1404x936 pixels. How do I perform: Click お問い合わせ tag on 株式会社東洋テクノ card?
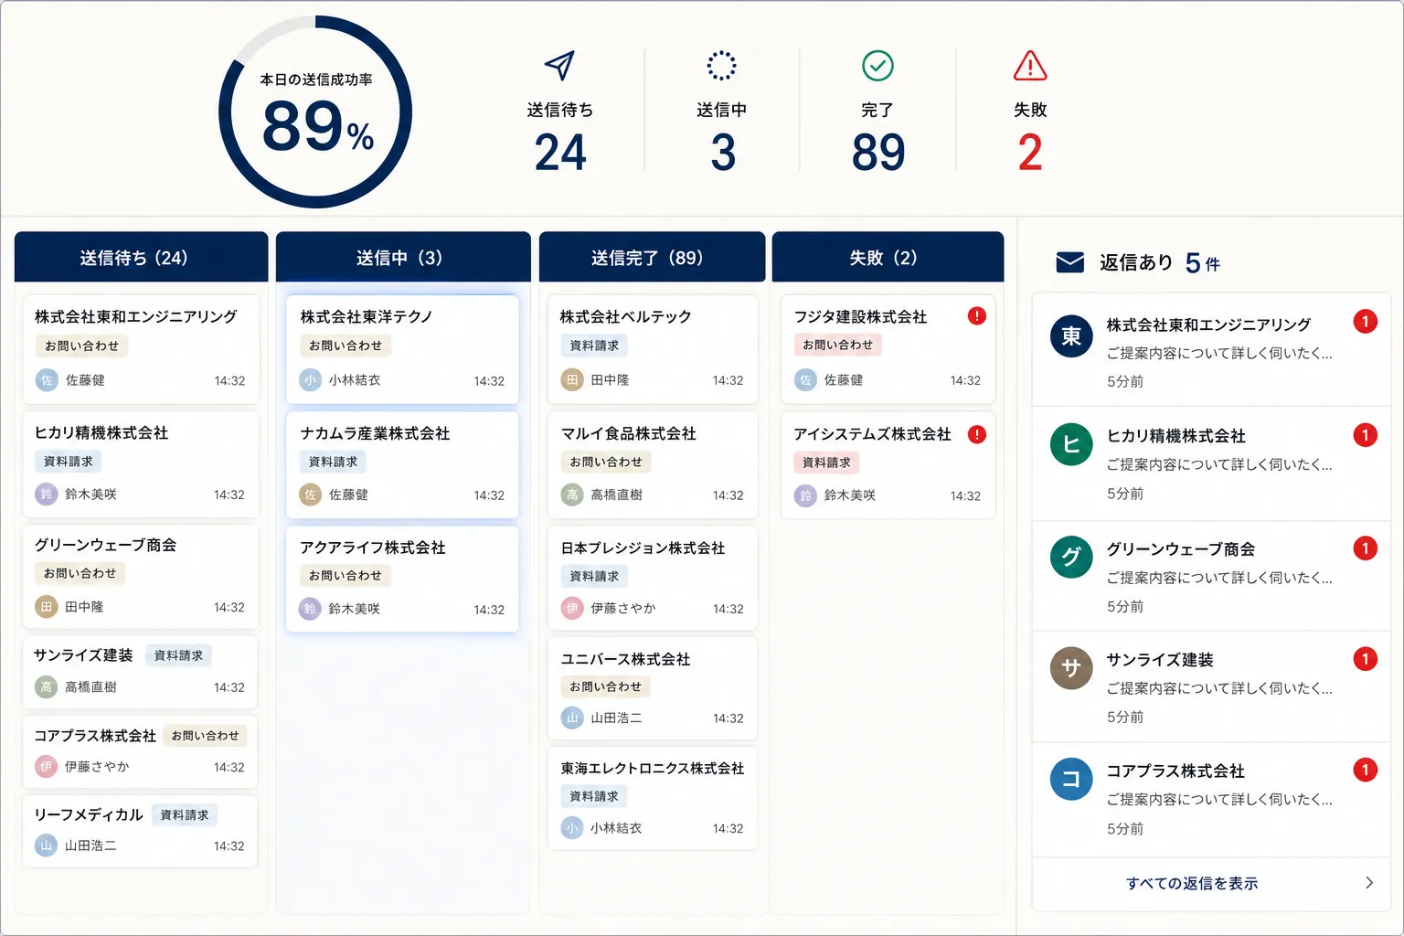click(x=346, y=346)
